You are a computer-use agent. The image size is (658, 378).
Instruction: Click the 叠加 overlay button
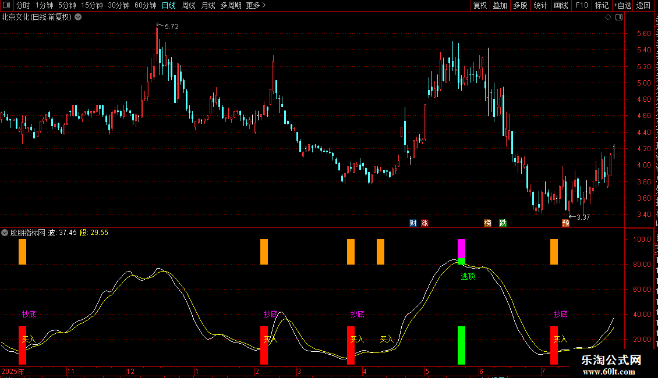point(500,5)
